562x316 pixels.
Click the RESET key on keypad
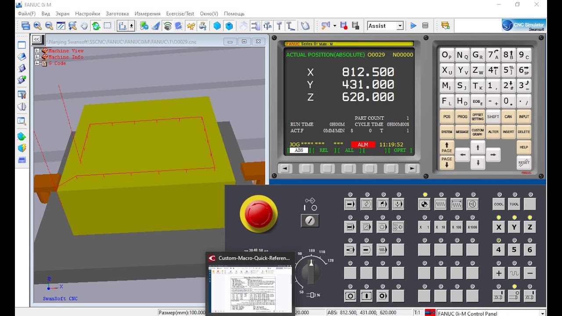[524, 162]
